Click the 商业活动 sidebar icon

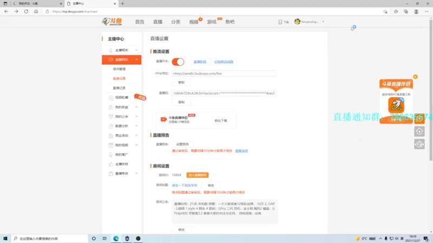pos(111,136)
